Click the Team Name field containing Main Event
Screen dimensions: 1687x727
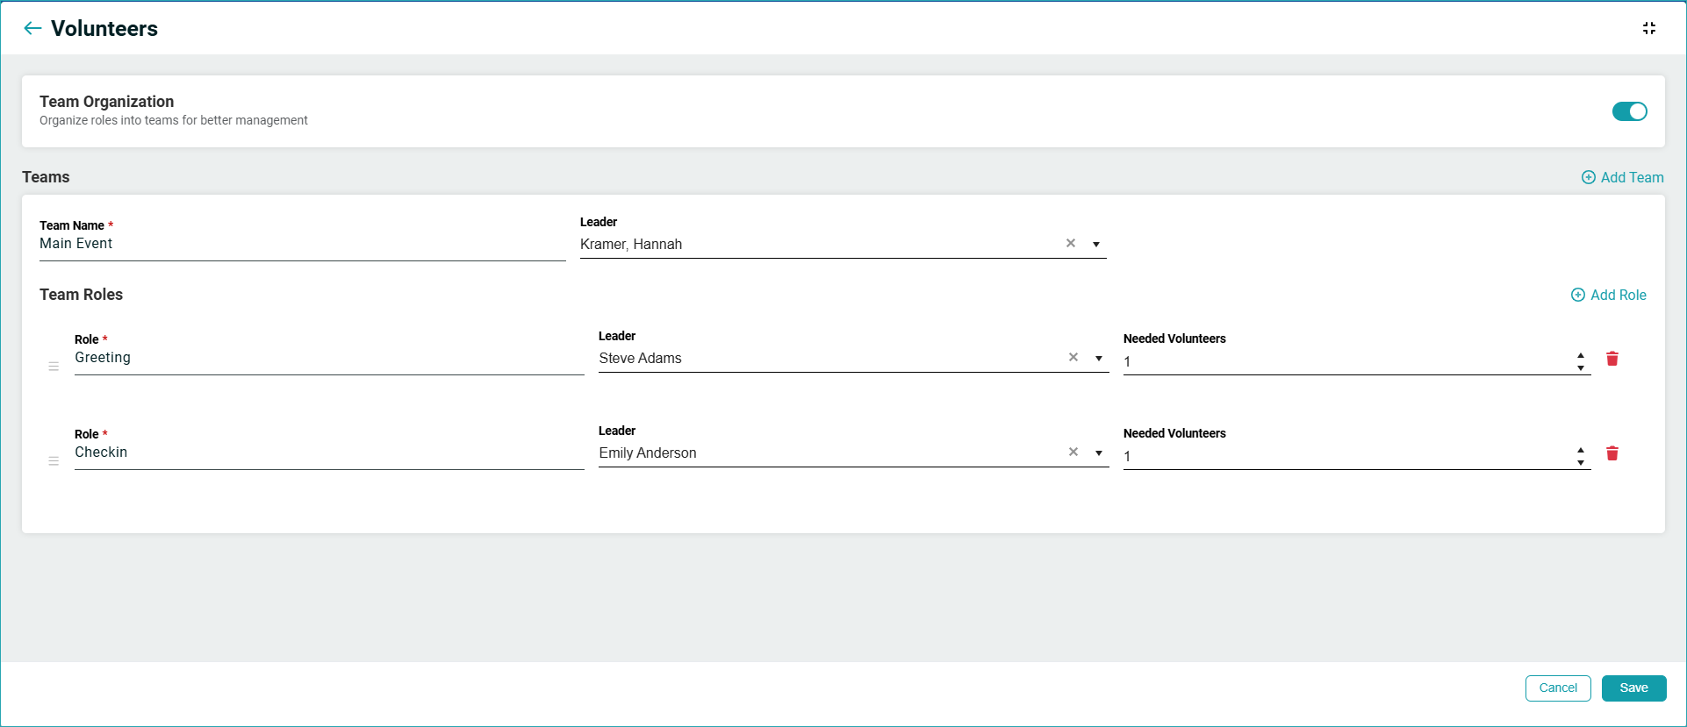(x=302, y=244)
